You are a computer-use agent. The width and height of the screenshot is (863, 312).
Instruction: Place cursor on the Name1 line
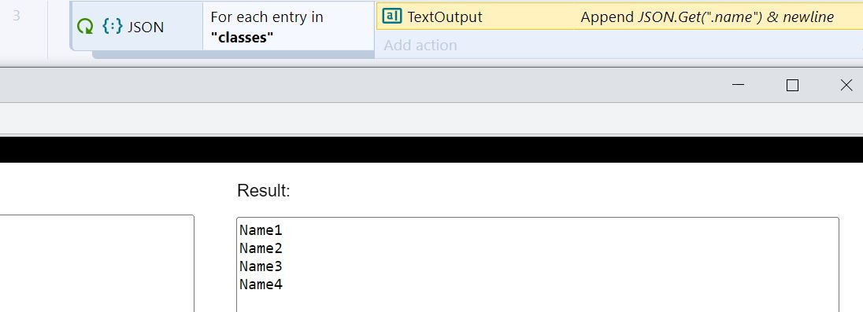point(261,230)
